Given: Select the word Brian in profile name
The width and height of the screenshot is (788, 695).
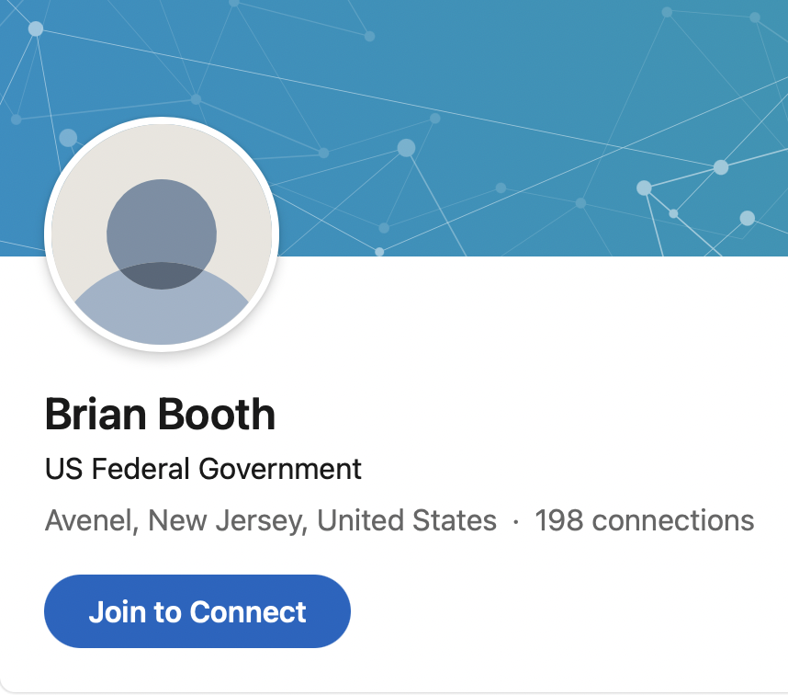Looking at the screenshot, I should point(95,414).
